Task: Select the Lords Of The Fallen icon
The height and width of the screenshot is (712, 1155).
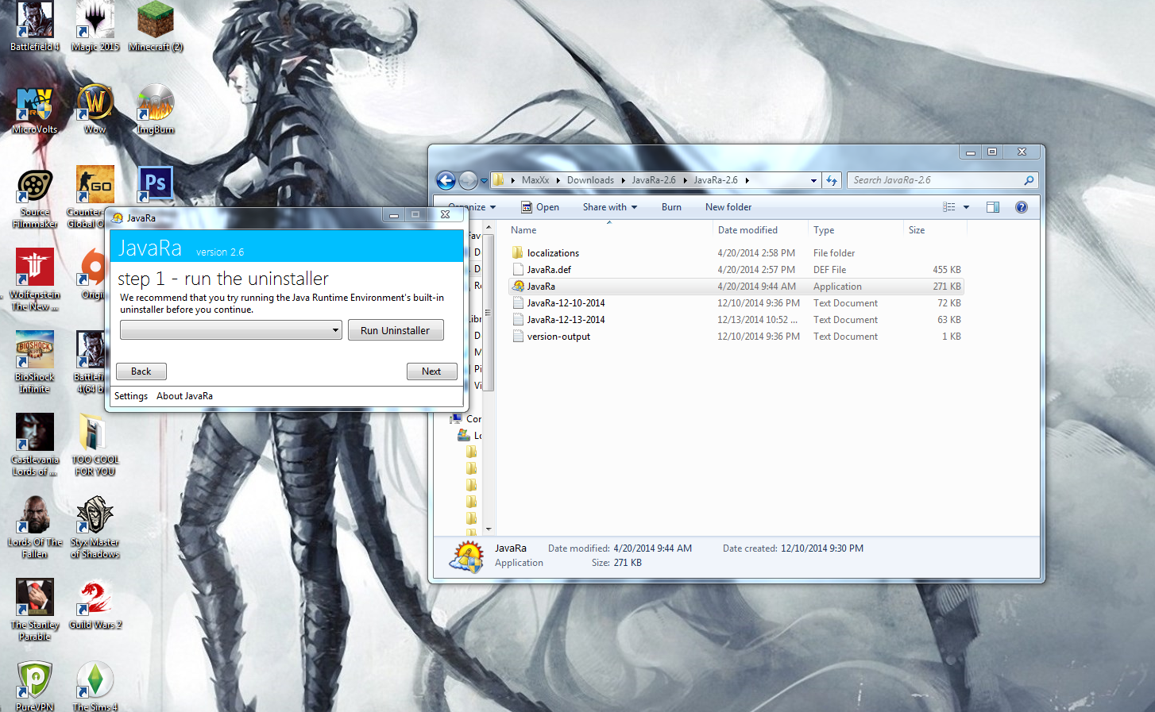Action: tap(35, 527)
